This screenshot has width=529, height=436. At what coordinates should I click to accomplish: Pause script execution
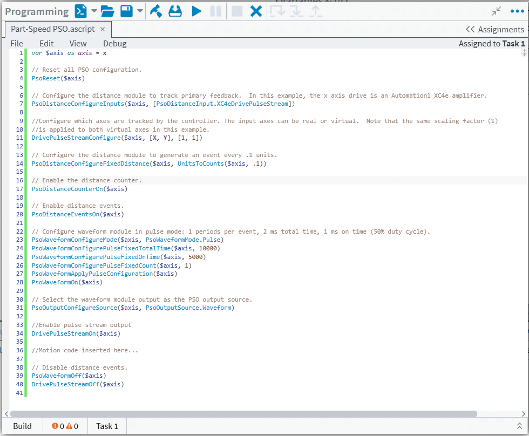(216, 11)
